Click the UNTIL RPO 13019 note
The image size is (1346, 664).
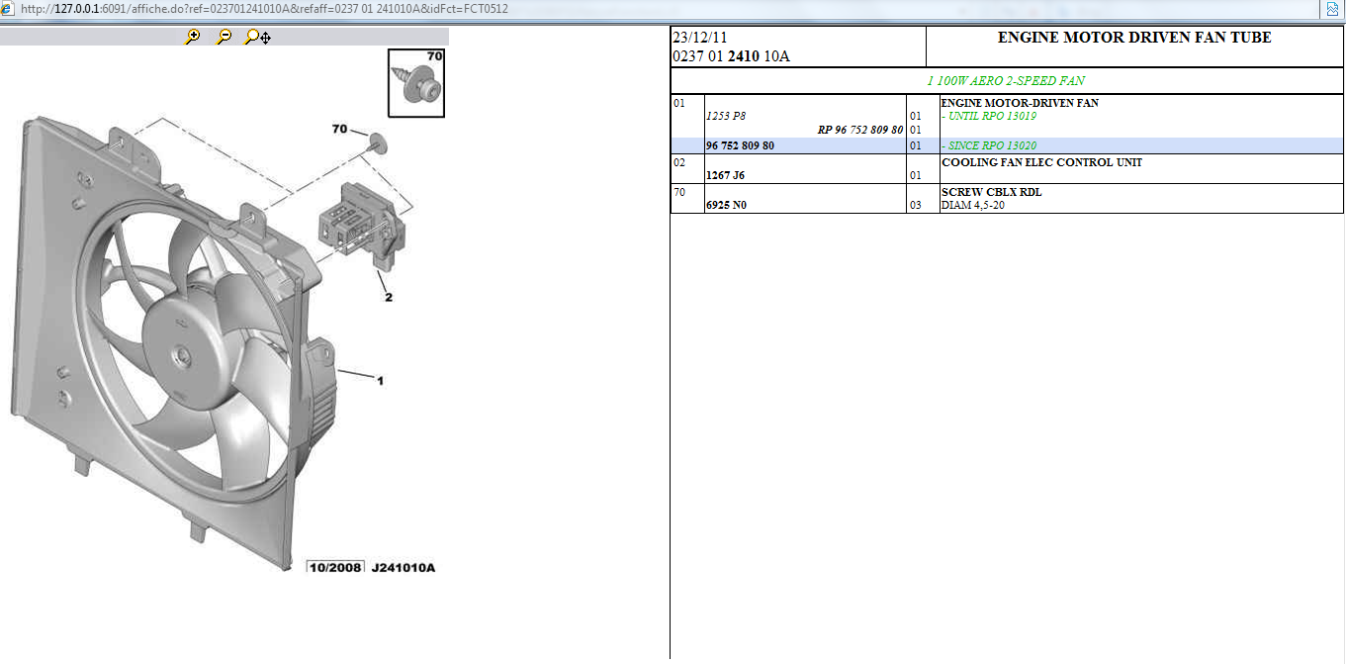click(x=989, y=116)
